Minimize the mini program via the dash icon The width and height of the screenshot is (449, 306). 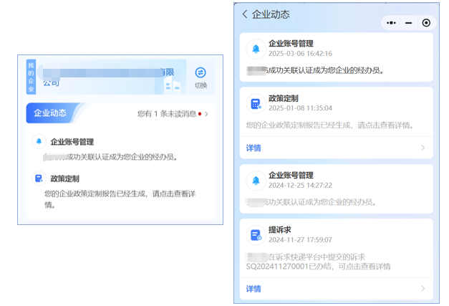(x=408, y=23)
